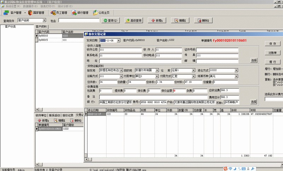Image resolution: width=283 pixels, height=171 pixels.
Task: Click the 对账单 button
Action: click(x=273, y=53)
